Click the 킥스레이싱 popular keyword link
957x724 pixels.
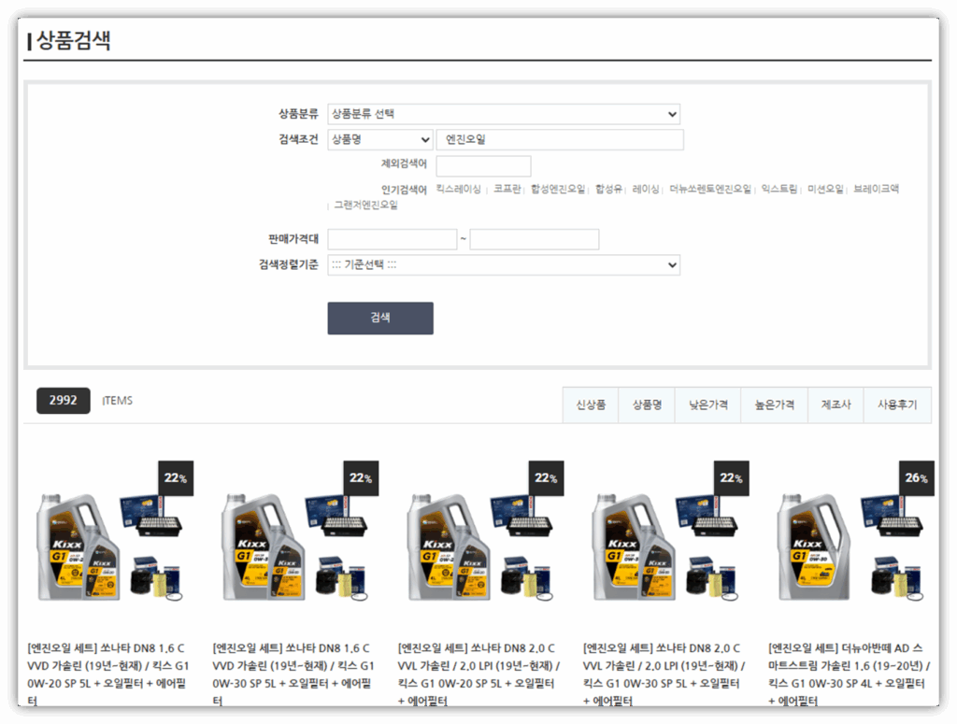[x=459, y=189]
